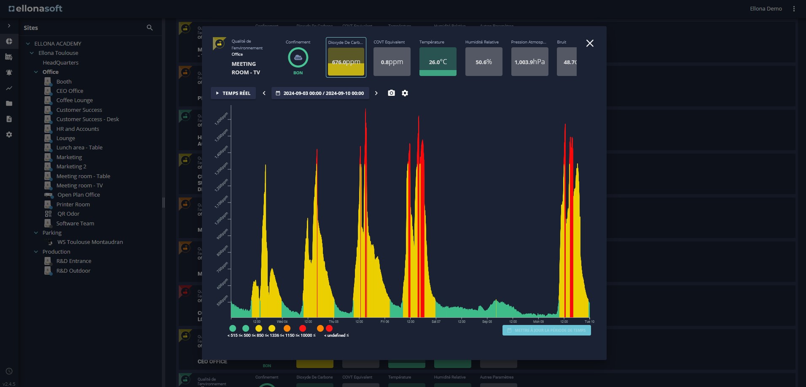Select Meeting room - TV tree item

(79, 185)
